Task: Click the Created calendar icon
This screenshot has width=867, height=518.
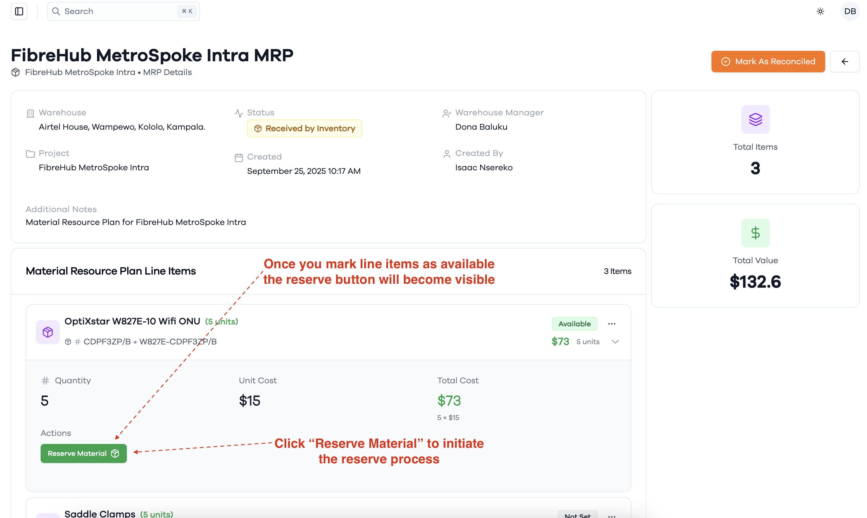Action: pos(239,158)
